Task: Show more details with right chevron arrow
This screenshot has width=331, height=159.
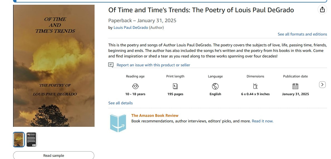Action: [322, 85]
